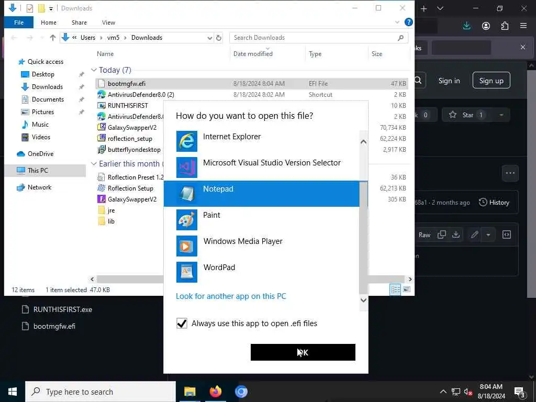Open Documents in Quick access

(48, 99)
